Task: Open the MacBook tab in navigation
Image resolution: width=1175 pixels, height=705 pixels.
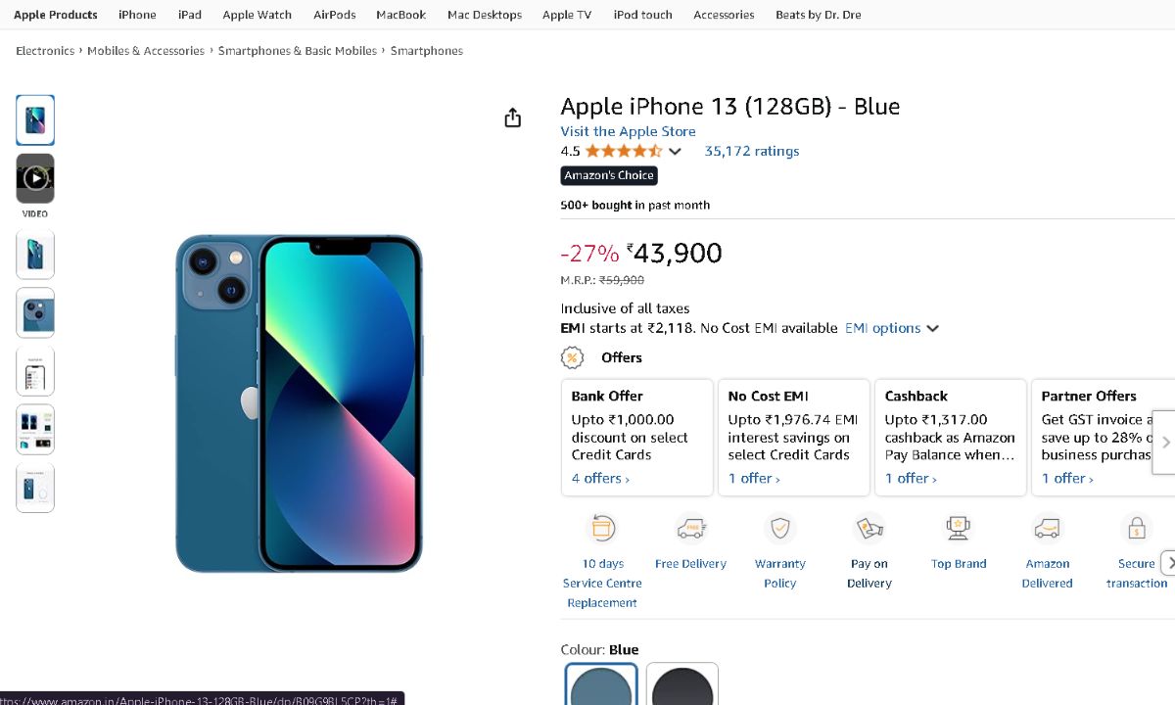Action: point(401,15)
